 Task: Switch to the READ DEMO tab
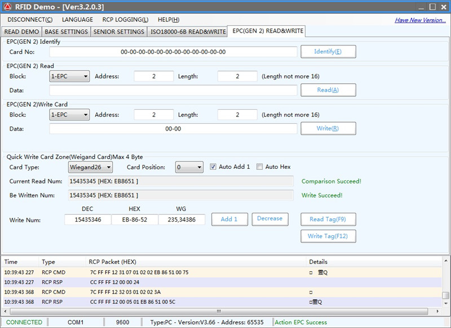click(21, 32)
